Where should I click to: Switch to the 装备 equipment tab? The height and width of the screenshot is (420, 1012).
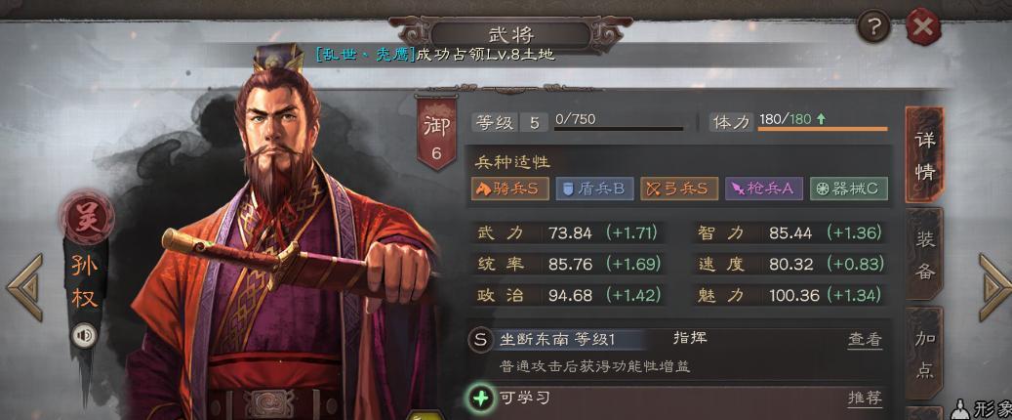(x=924, y=255)
